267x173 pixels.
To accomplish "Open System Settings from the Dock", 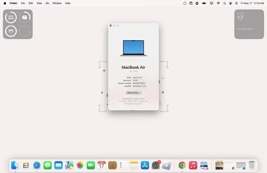I will 156,165.
